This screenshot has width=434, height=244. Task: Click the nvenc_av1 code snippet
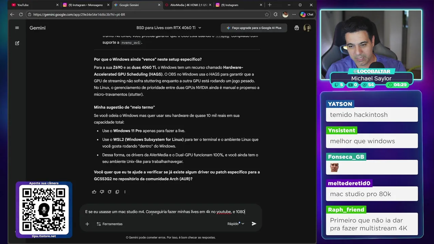pyautogui.click(x=131, y=43)
